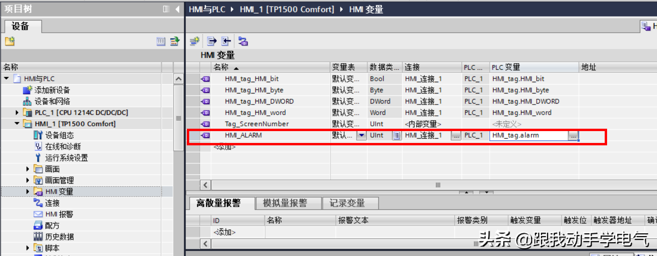This screenshot has height=256, width=657.
Task: Open 运行系统设置 runtime settings item
Action: click(66, 158)
